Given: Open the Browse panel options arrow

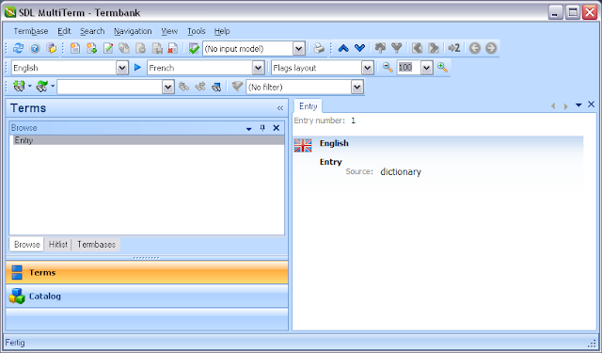Looking at the screenshot, I should tap(248, 128).
